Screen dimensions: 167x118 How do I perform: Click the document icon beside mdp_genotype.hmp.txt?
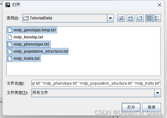pyautogui.click(x=10, y=30)
